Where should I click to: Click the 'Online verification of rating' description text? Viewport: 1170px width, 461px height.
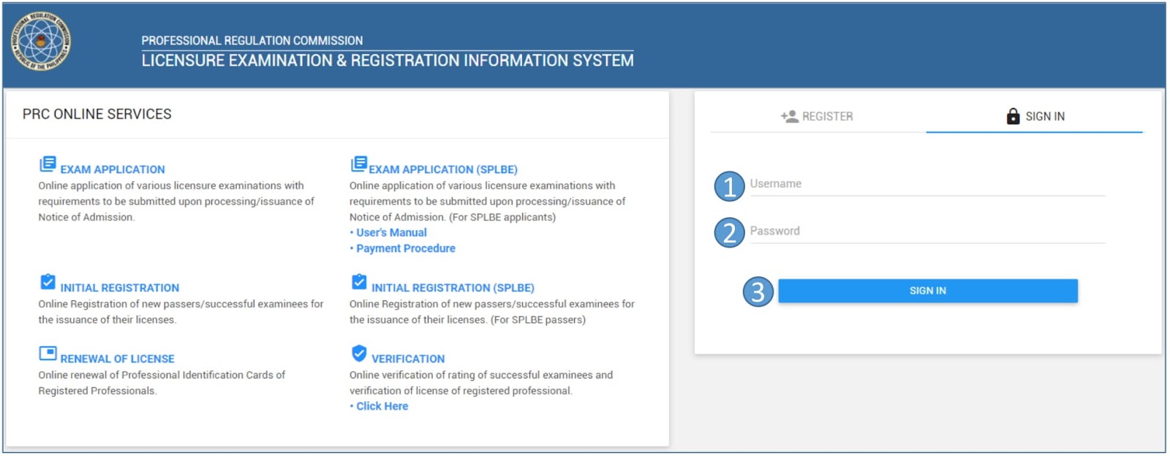pos(481,384)
